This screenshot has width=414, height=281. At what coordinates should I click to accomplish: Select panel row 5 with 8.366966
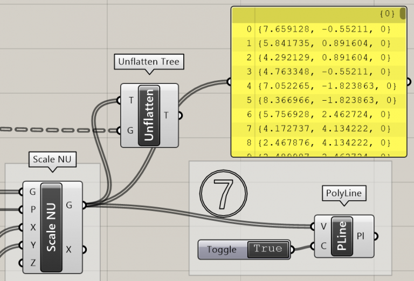tap(319, 100)
